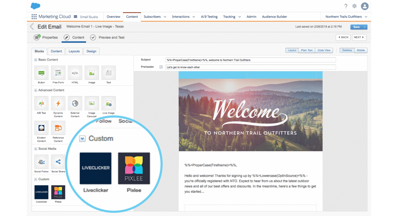
Task: Open the A/B Testing tab
Action: (209, 17)
